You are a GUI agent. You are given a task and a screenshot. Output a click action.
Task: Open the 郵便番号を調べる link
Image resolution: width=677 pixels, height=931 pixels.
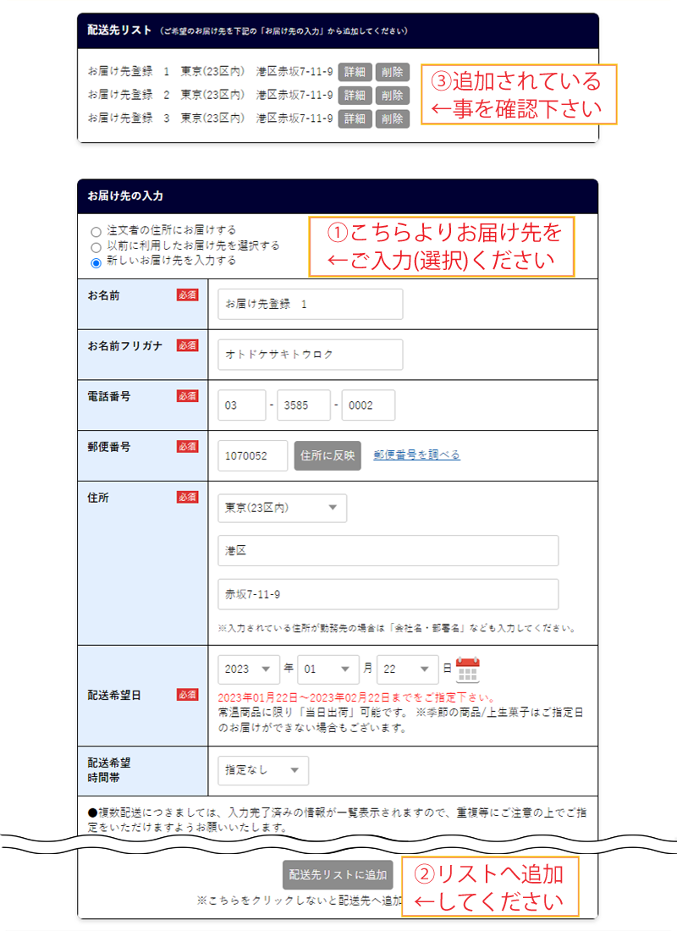coord(416,455)
